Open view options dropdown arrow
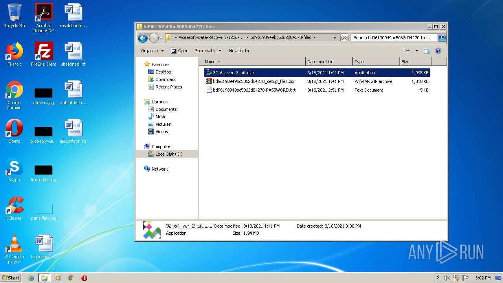Image resolution: width=503 pixels, height=283 pixels. pyautogui.click(x=417, y=51)
